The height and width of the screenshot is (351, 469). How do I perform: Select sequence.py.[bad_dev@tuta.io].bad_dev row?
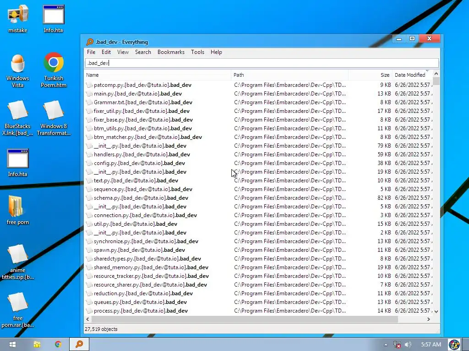(258, 189)
